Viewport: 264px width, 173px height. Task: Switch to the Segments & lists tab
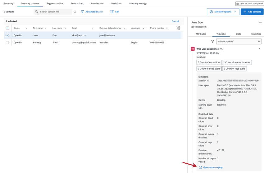[x=55, y=3]
